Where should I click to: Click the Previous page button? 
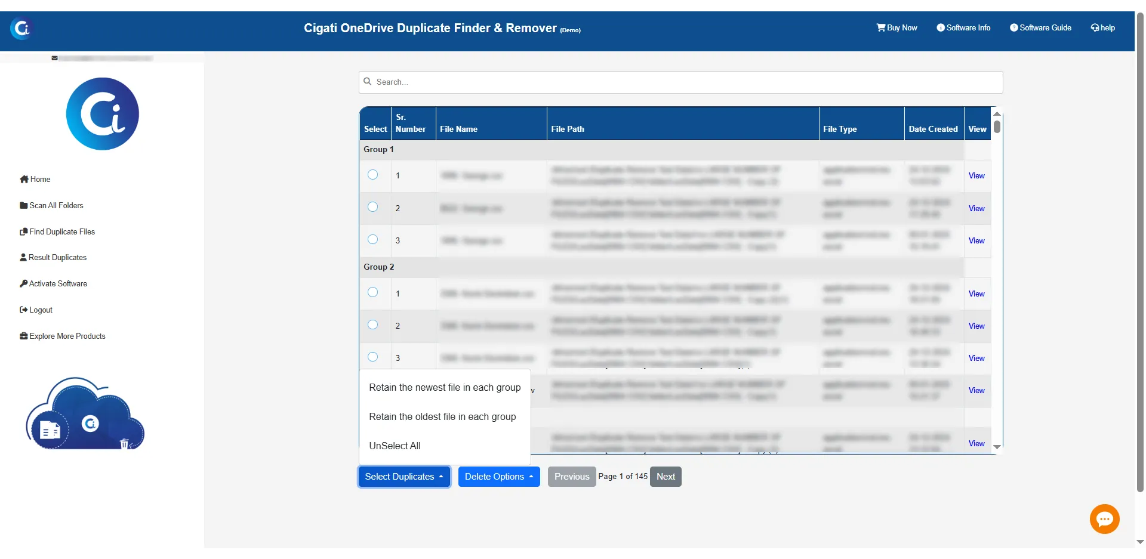click(572, 477)
